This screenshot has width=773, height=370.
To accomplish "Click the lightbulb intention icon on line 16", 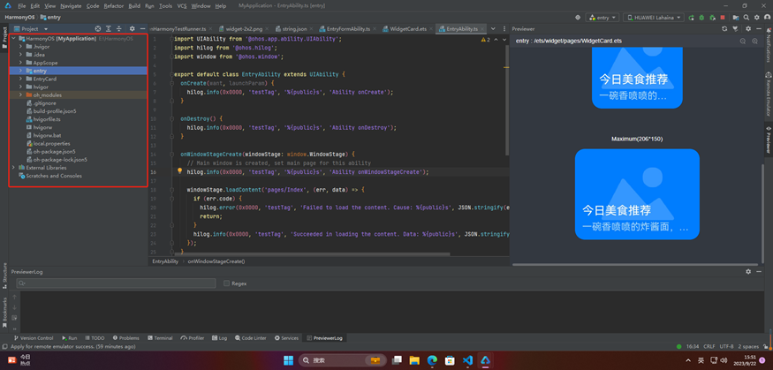I will click(180, 171).
